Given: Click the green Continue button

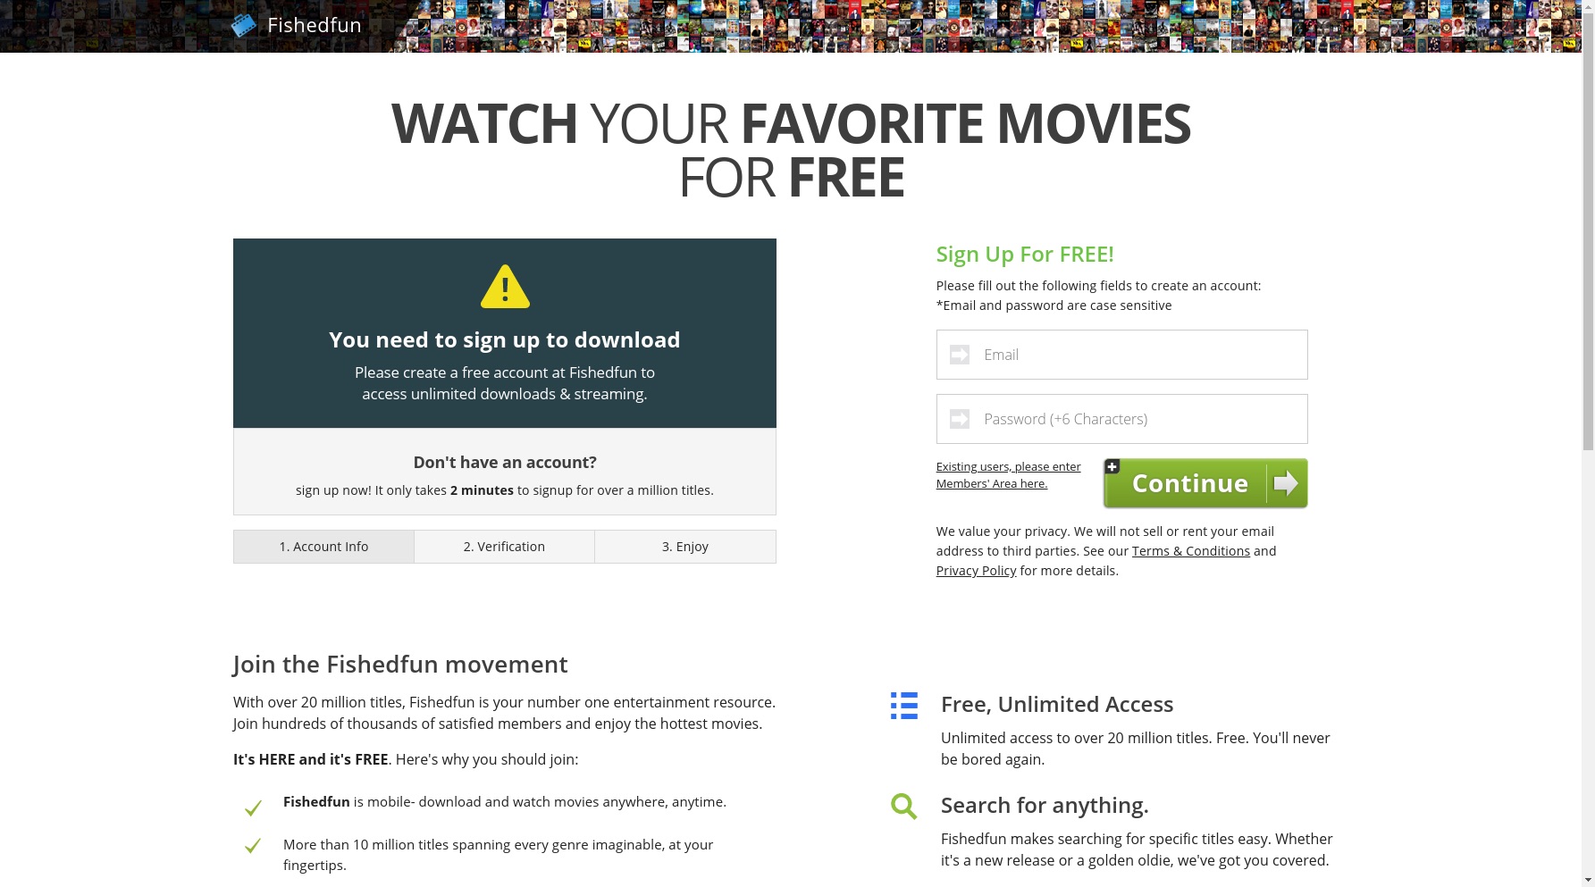Looking at the screenshot, I should tap(1205, 483).
